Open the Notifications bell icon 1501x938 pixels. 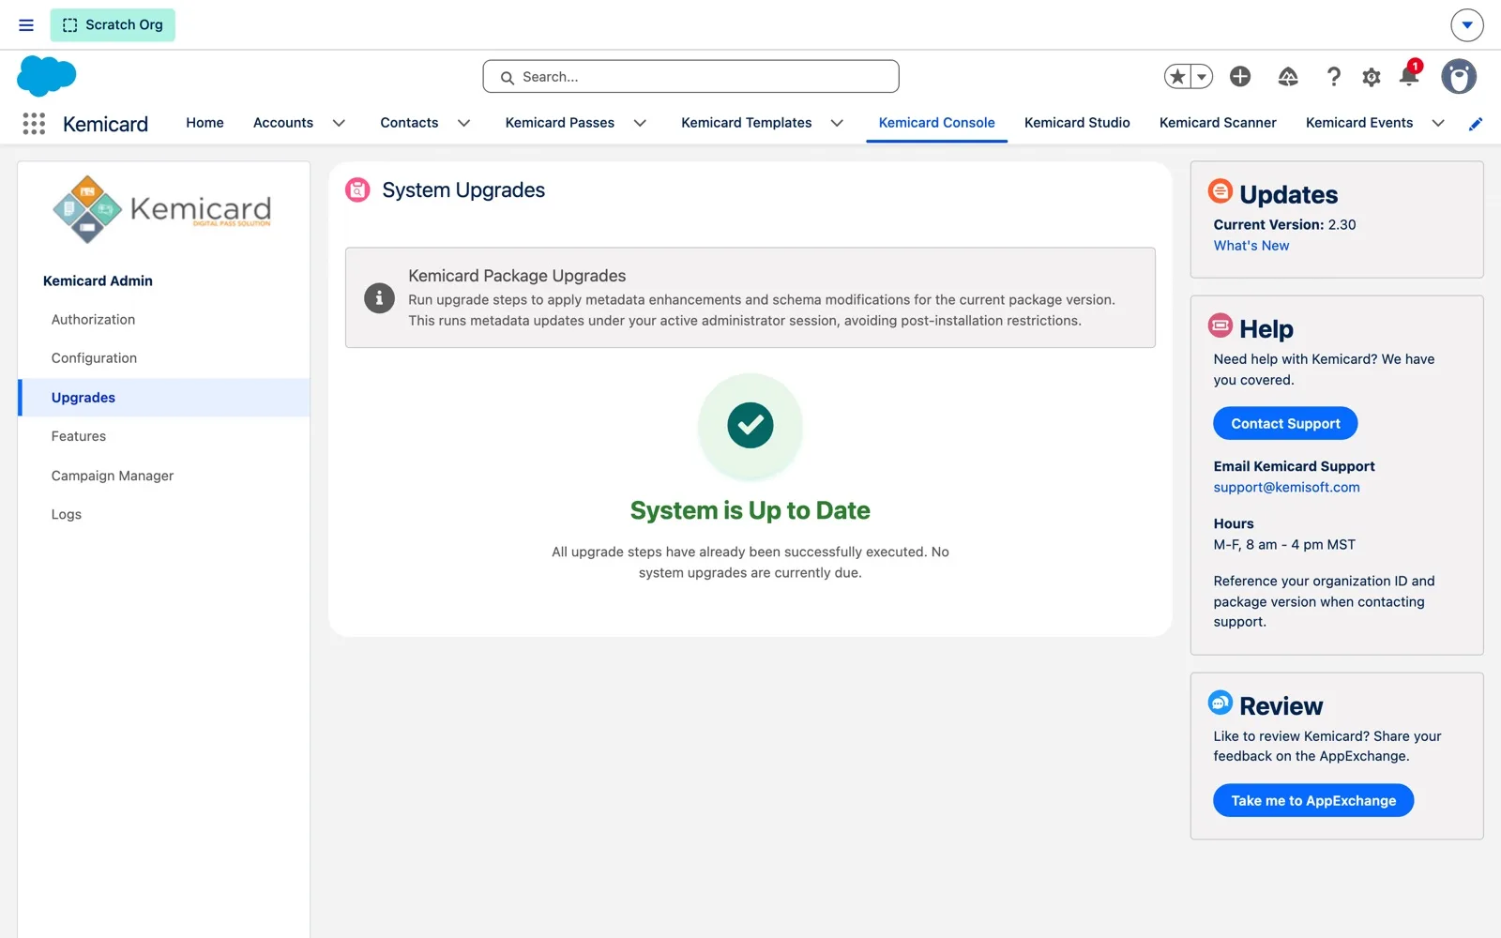1409,75
